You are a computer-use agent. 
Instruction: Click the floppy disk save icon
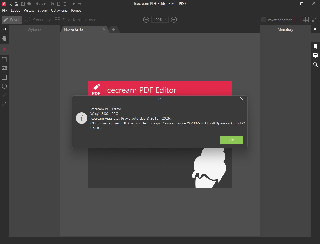click(23, 4)
